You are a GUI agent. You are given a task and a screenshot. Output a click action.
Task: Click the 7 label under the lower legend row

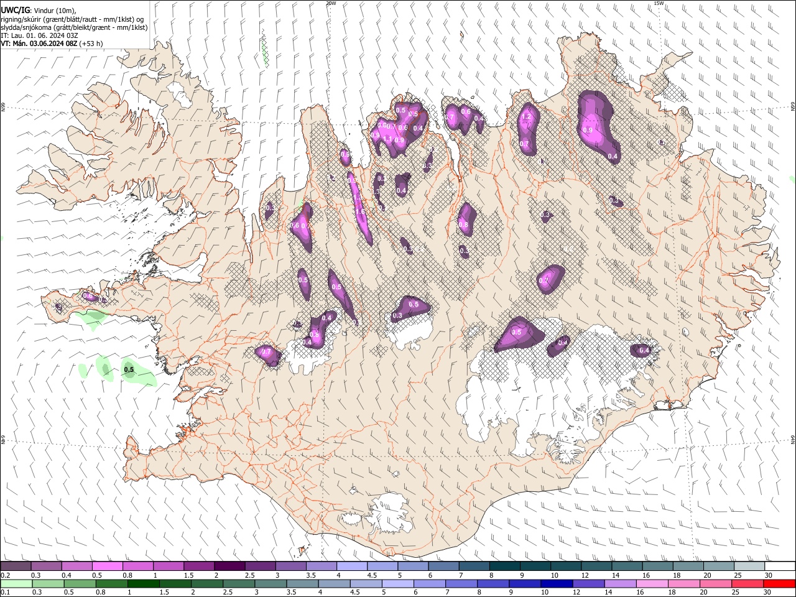[x=447, y=592]
